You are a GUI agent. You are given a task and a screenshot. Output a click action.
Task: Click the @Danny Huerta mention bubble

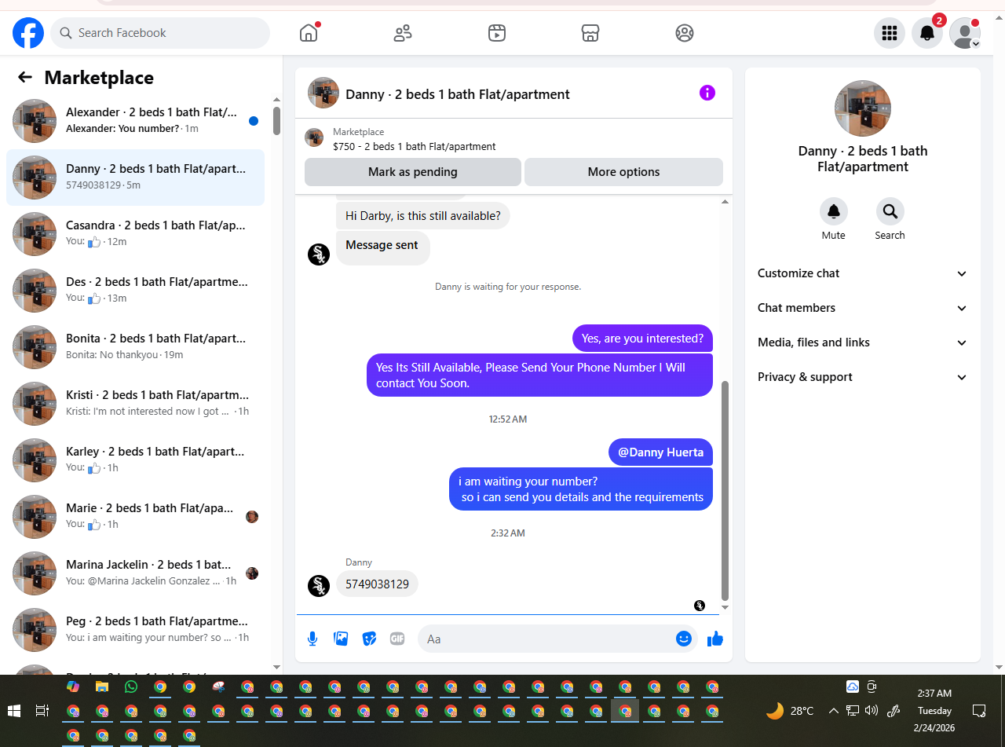point(660,452)
